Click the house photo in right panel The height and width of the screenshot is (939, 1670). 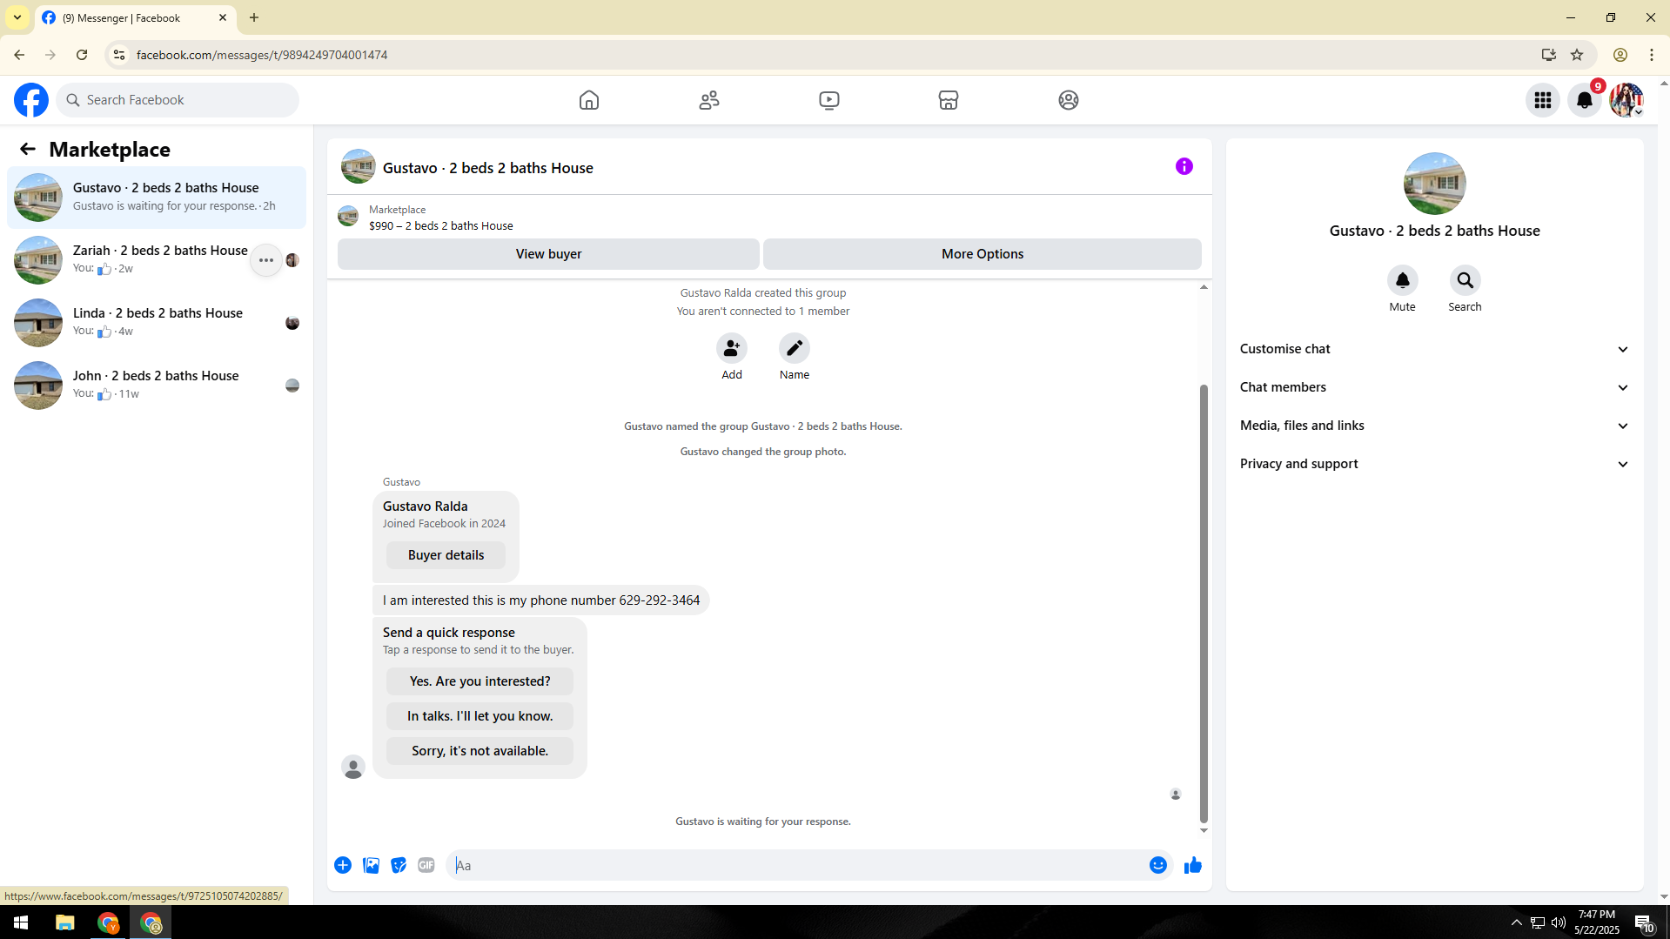click(x=1435, y=184)
